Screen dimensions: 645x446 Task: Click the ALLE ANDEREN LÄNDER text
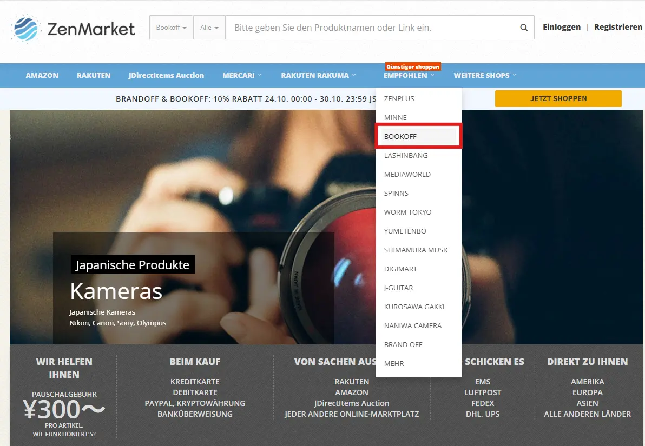click(588, 414)
